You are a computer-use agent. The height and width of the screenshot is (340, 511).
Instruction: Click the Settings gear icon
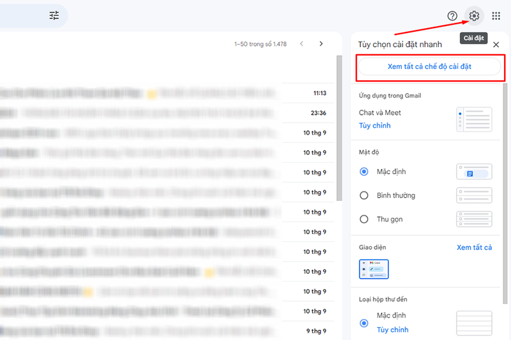(474, 15)
